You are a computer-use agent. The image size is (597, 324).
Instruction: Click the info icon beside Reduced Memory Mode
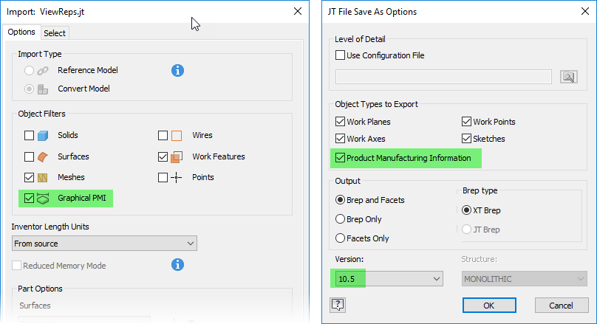click(177, 264)
